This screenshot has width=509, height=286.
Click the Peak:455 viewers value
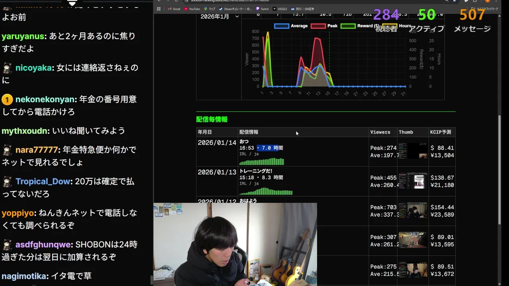click(x=383, y=178)
